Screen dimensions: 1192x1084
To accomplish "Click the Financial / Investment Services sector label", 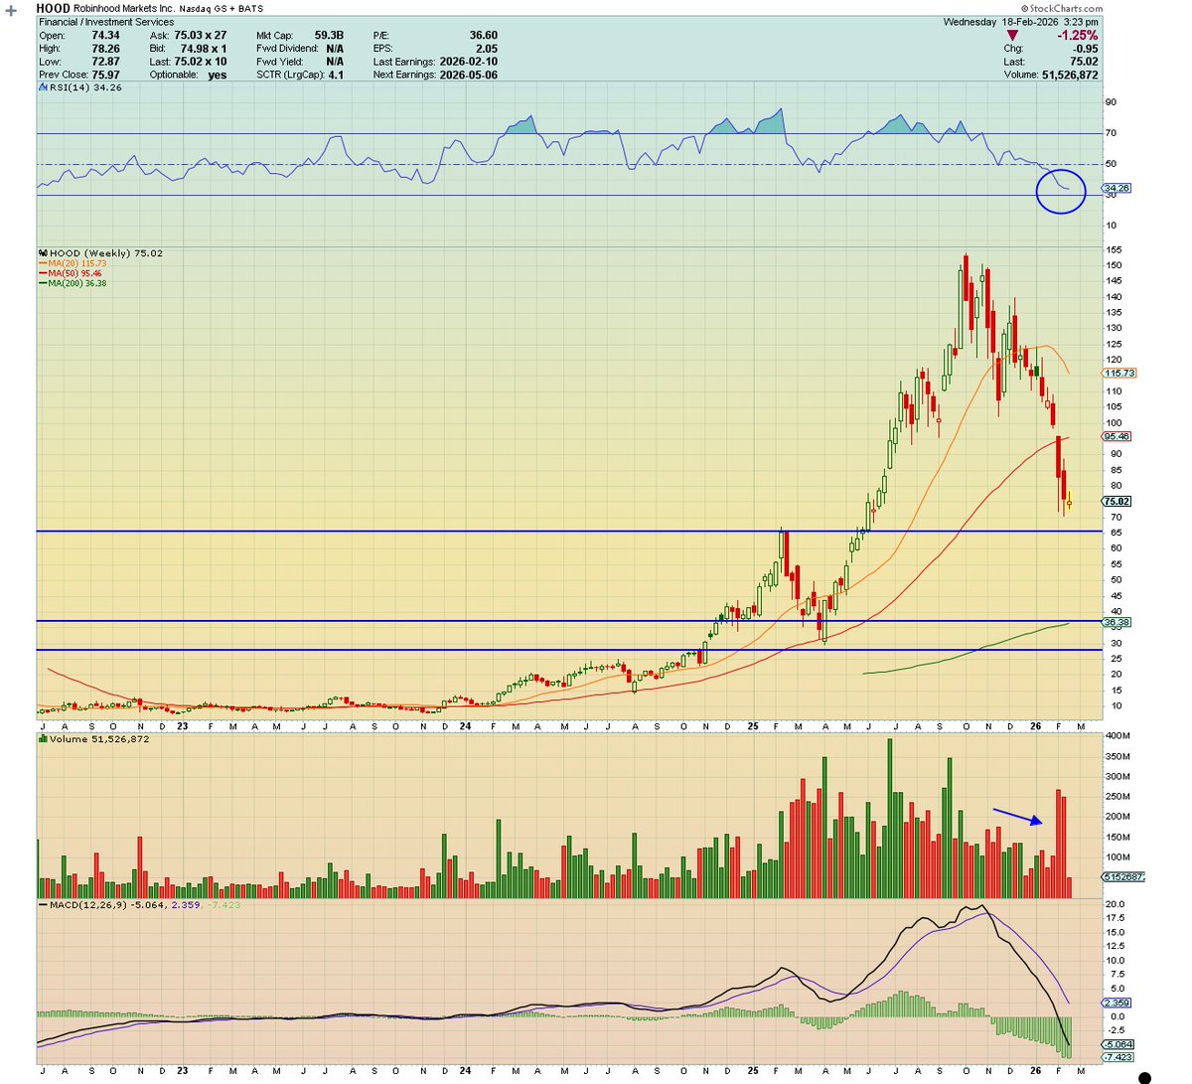I will click(106, 22).
